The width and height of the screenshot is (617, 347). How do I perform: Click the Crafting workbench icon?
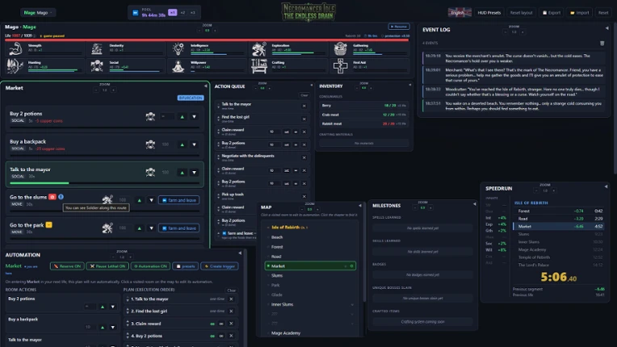[x=259, y=65]
